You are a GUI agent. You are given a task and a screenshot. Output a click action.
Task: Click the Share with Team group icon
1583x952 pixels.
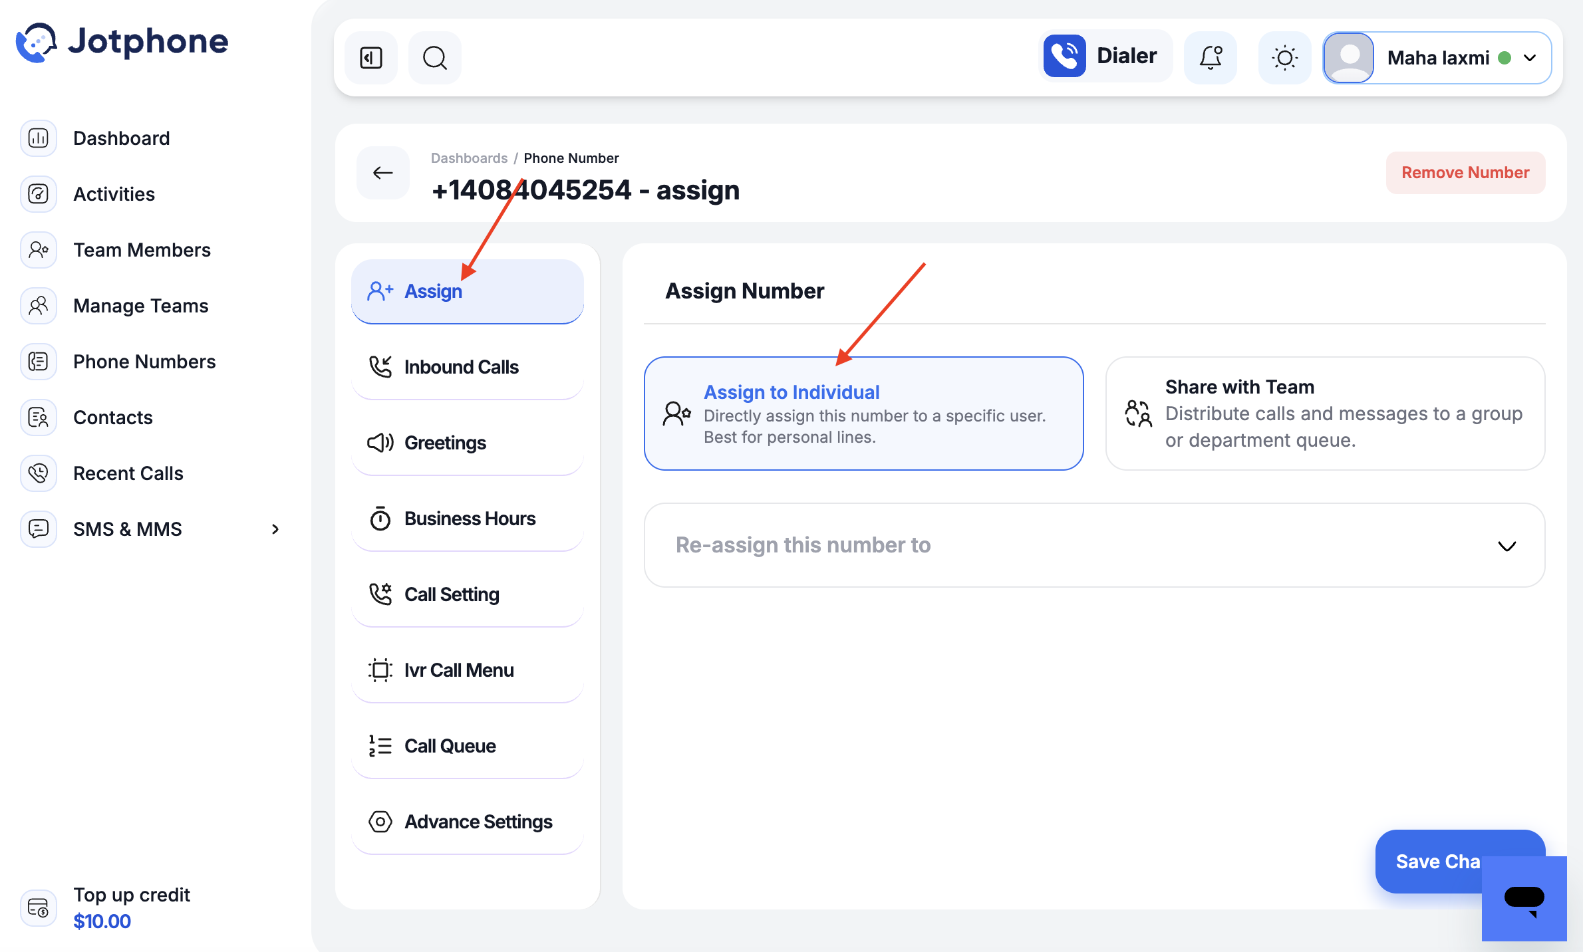tap(1138, 414)
